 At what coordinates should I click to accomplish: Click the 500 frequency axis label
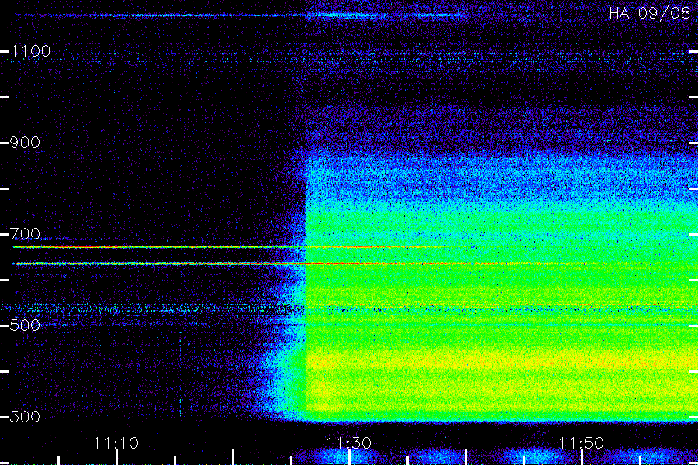(25, 325)
